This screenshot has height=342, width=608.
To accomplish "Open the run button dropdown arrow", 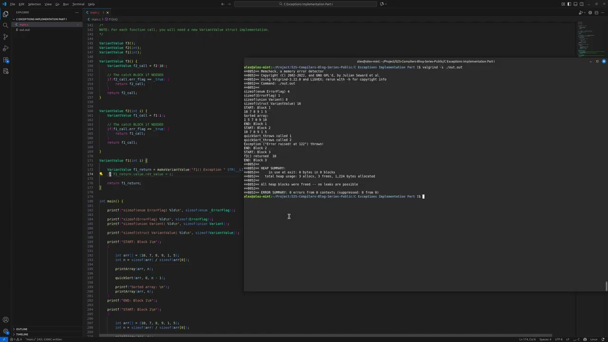I will pyautogui.click(x=585, y=13).
